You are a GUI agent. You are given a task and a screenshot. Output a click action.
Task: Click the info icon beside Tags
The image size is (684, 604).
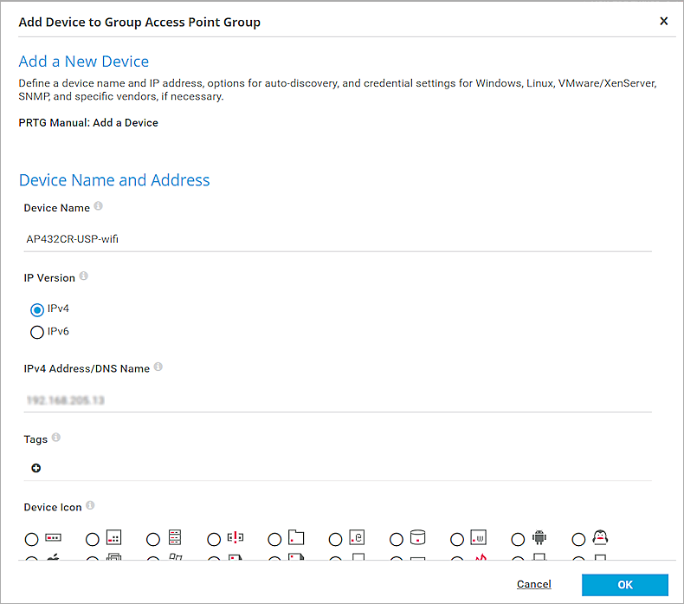click(x=56, y=438)
